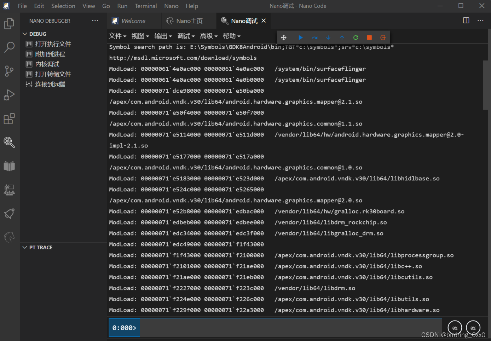Step over using the curved arrow icon
Screen dimensions: 491x342
pos(314,37)
